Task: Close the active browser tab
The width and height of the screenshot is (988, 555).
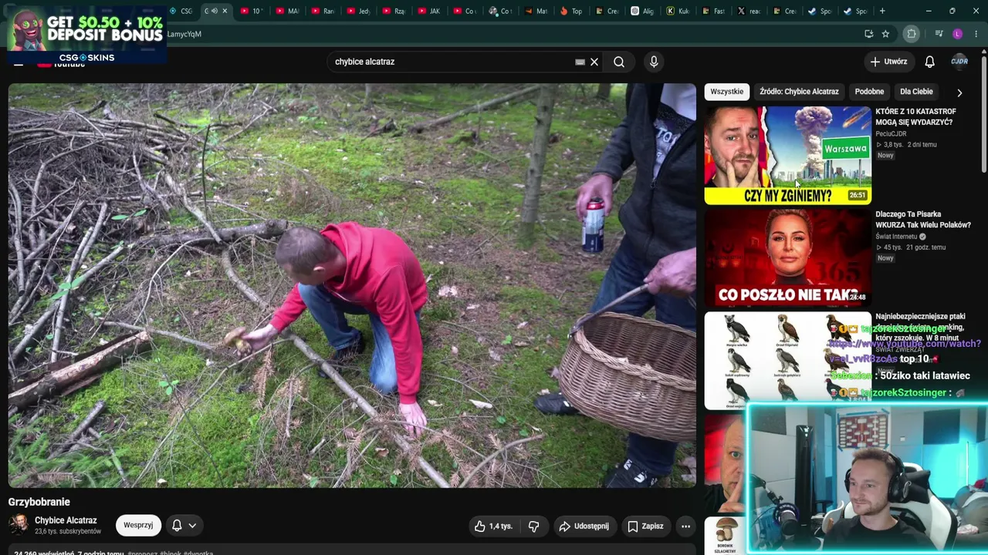Action: pyautogui.click(x=225, y=11)
